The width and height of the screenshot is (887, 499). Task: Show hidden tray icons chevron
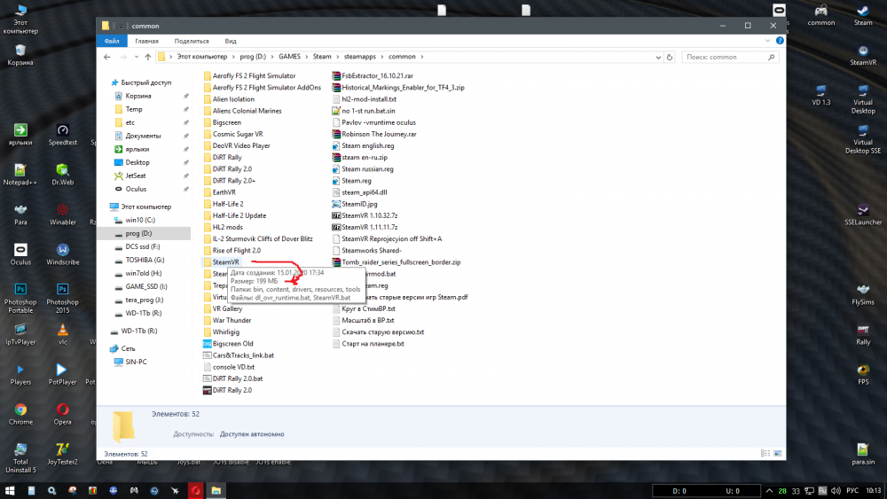point(769,490)
